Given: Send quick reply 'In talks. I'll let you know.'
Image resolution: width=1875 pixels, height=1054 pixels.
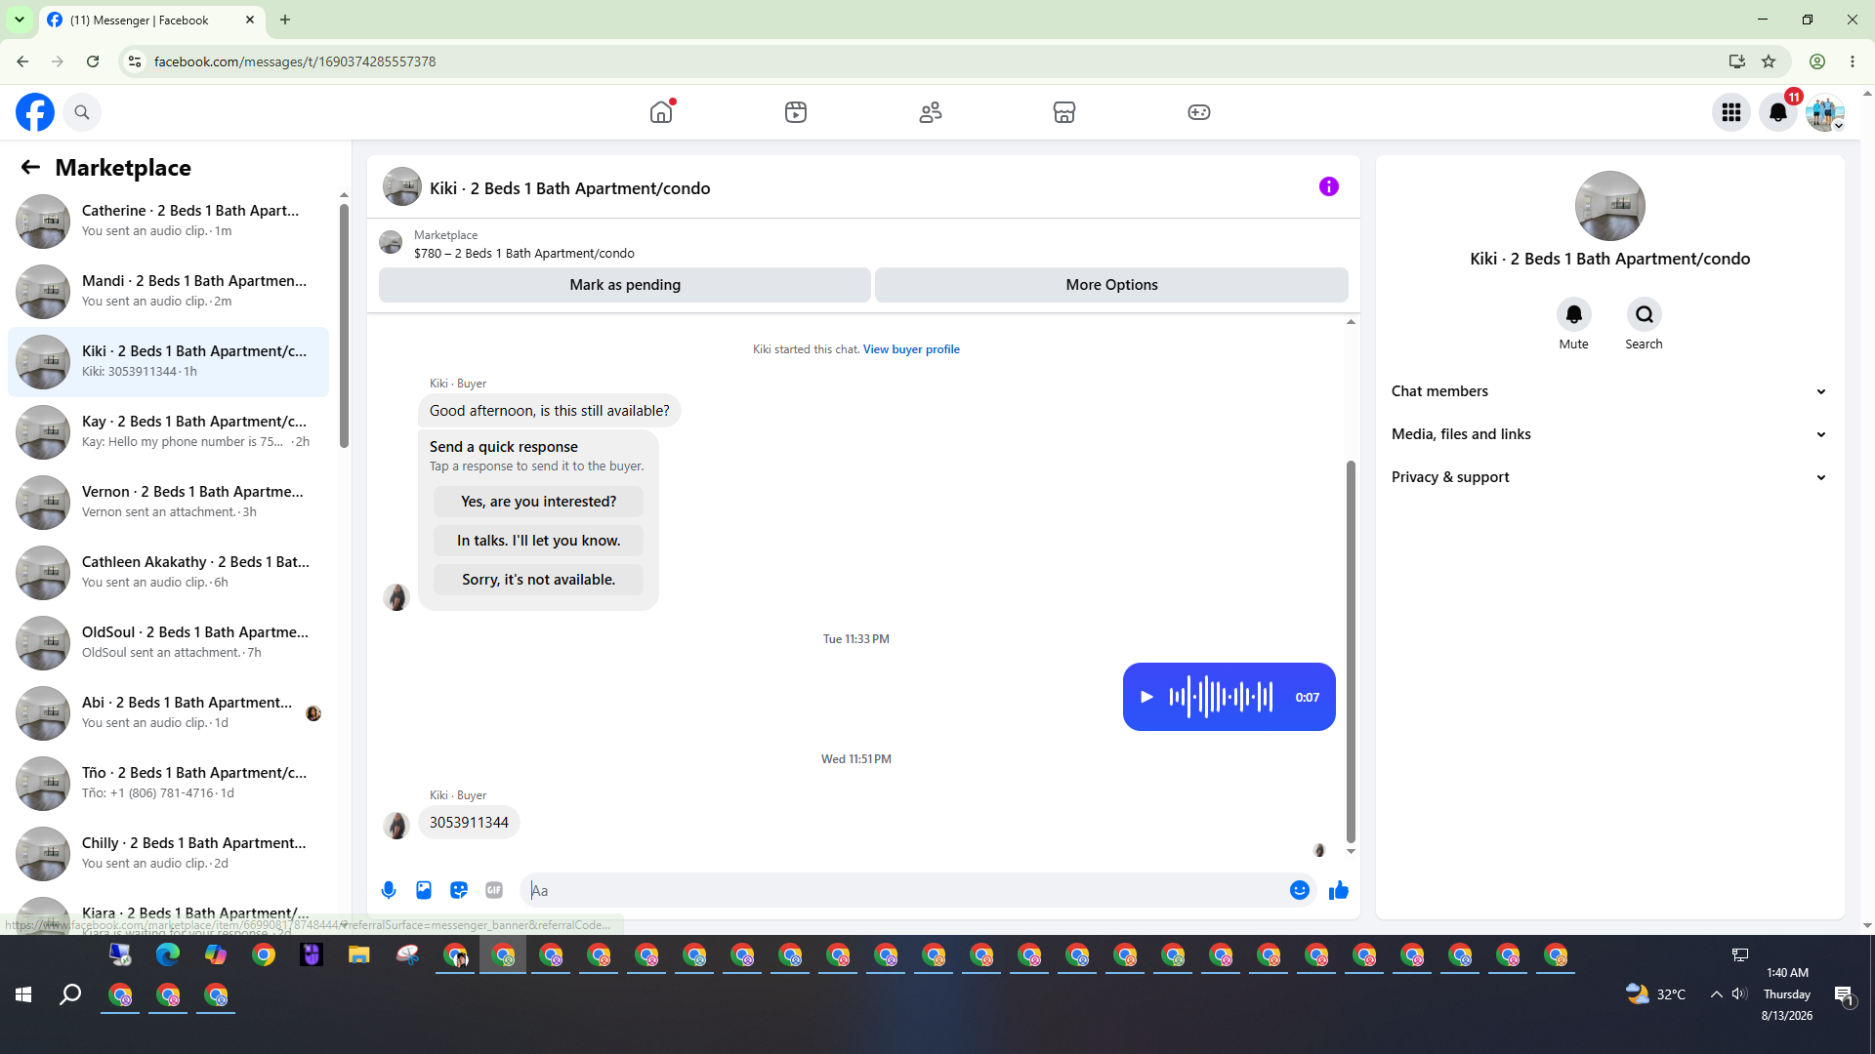Looking at the screenshot, I should point(538,541).
